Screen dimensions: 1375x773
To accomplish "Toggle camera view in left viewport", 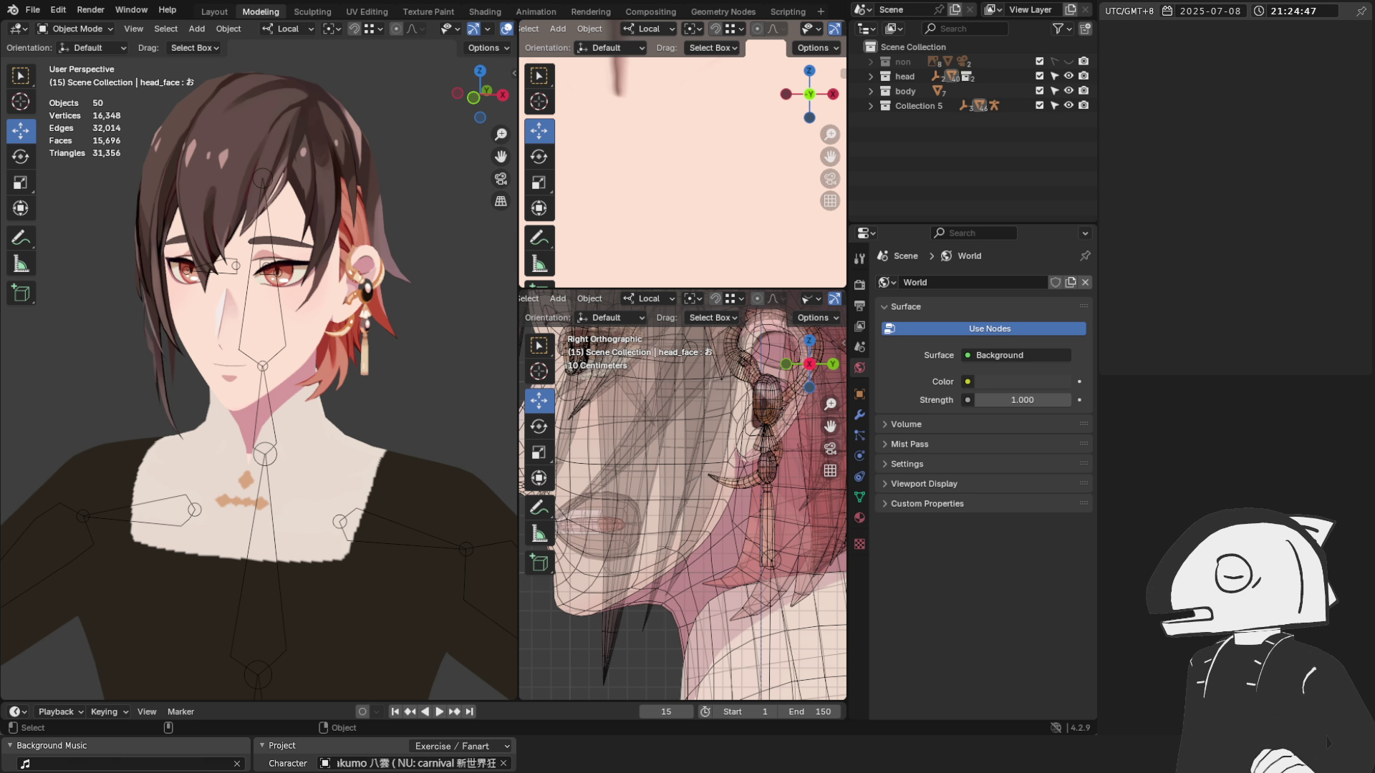I will pos(501,179).
